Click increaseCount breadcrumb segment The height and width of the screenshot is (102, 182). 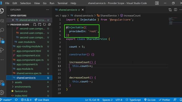pos(130,16)
